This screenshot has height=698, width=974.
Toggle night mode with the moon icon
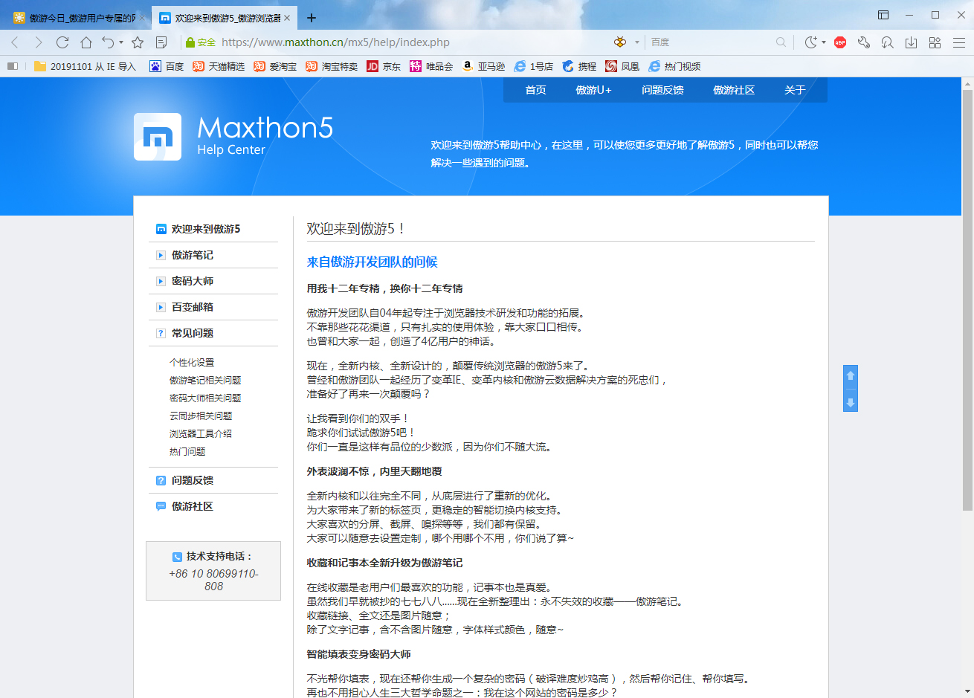[811, 42]
